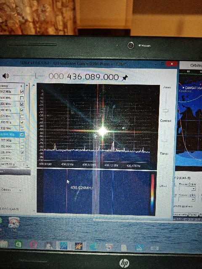This screenshot has width=202, height=269.
Task: Click the DAMSAT satellite marker on Orbitron map
Action: click(183, 88)
